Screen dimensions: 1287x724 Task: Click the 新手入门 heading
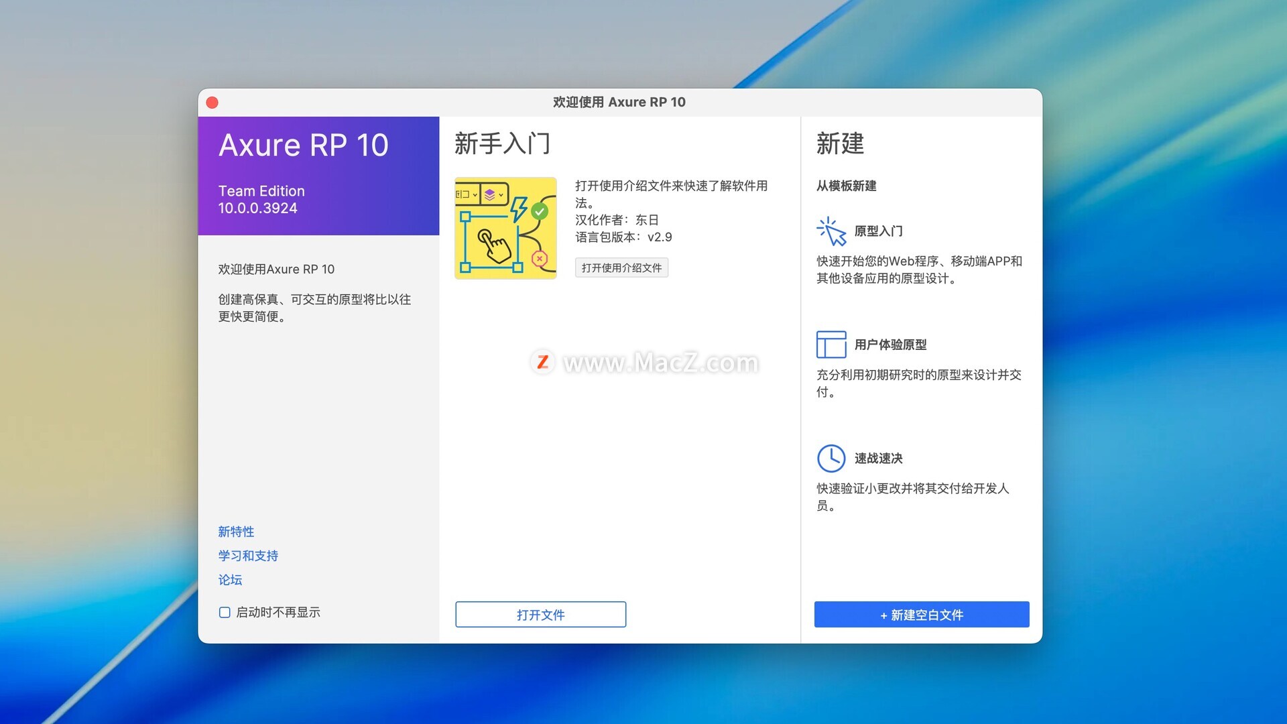pyautogui.click(x=502, y=143)
